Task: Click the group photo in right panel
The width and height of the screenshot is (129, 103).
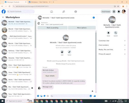Action: tap(112, 20)
